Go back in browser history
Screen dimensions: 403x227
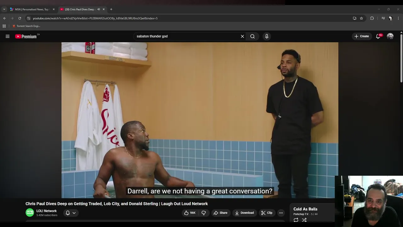[4, 18]
